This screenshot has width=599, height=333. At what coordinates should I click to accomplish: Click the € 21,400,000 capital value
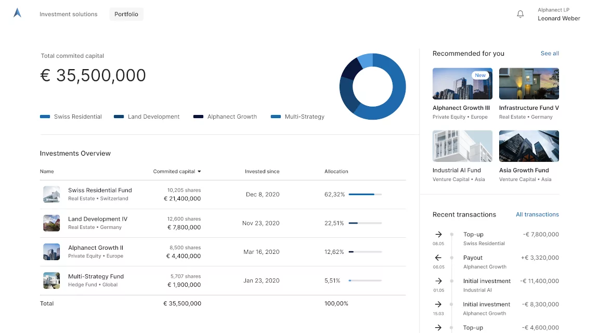(x=182, y=199)
